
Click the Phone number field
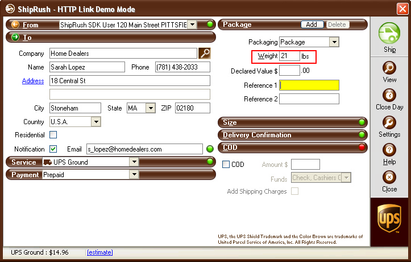pos(182,67)
